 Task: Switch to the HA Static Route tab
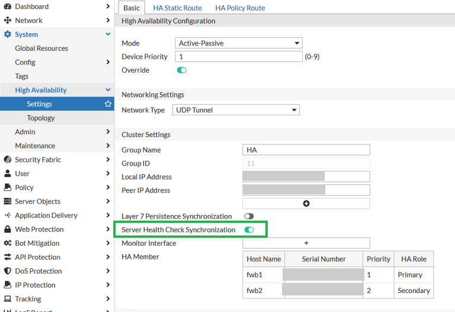coord(177,8)
